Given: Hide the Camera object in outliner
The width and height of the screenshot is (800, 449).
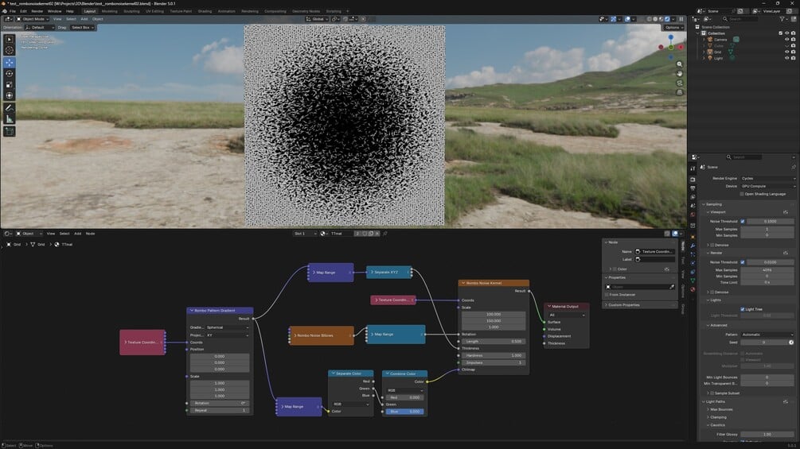Looking at the screenshot, I should [x=786, y=39].
